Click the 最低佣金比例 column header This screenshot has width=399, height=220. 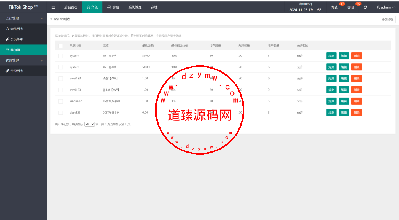click(x=180, y=46)
